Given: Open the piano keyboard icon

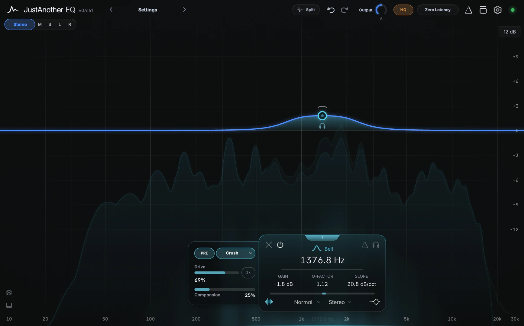Looking at the screenshot, I should (9, 305).
